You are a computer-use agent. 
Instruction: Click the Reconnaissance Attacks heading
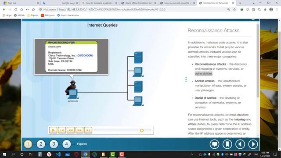point(214,30)
